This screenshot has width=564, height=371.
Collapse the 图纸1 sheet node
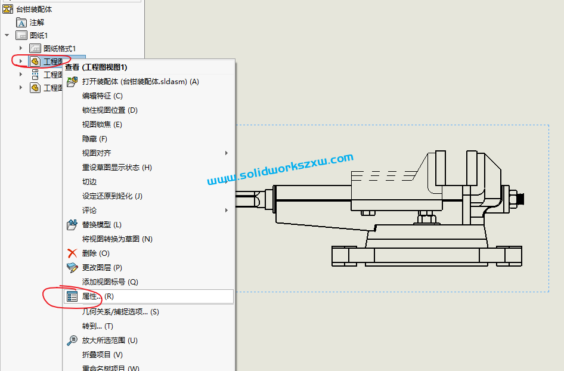coord(7,35)
